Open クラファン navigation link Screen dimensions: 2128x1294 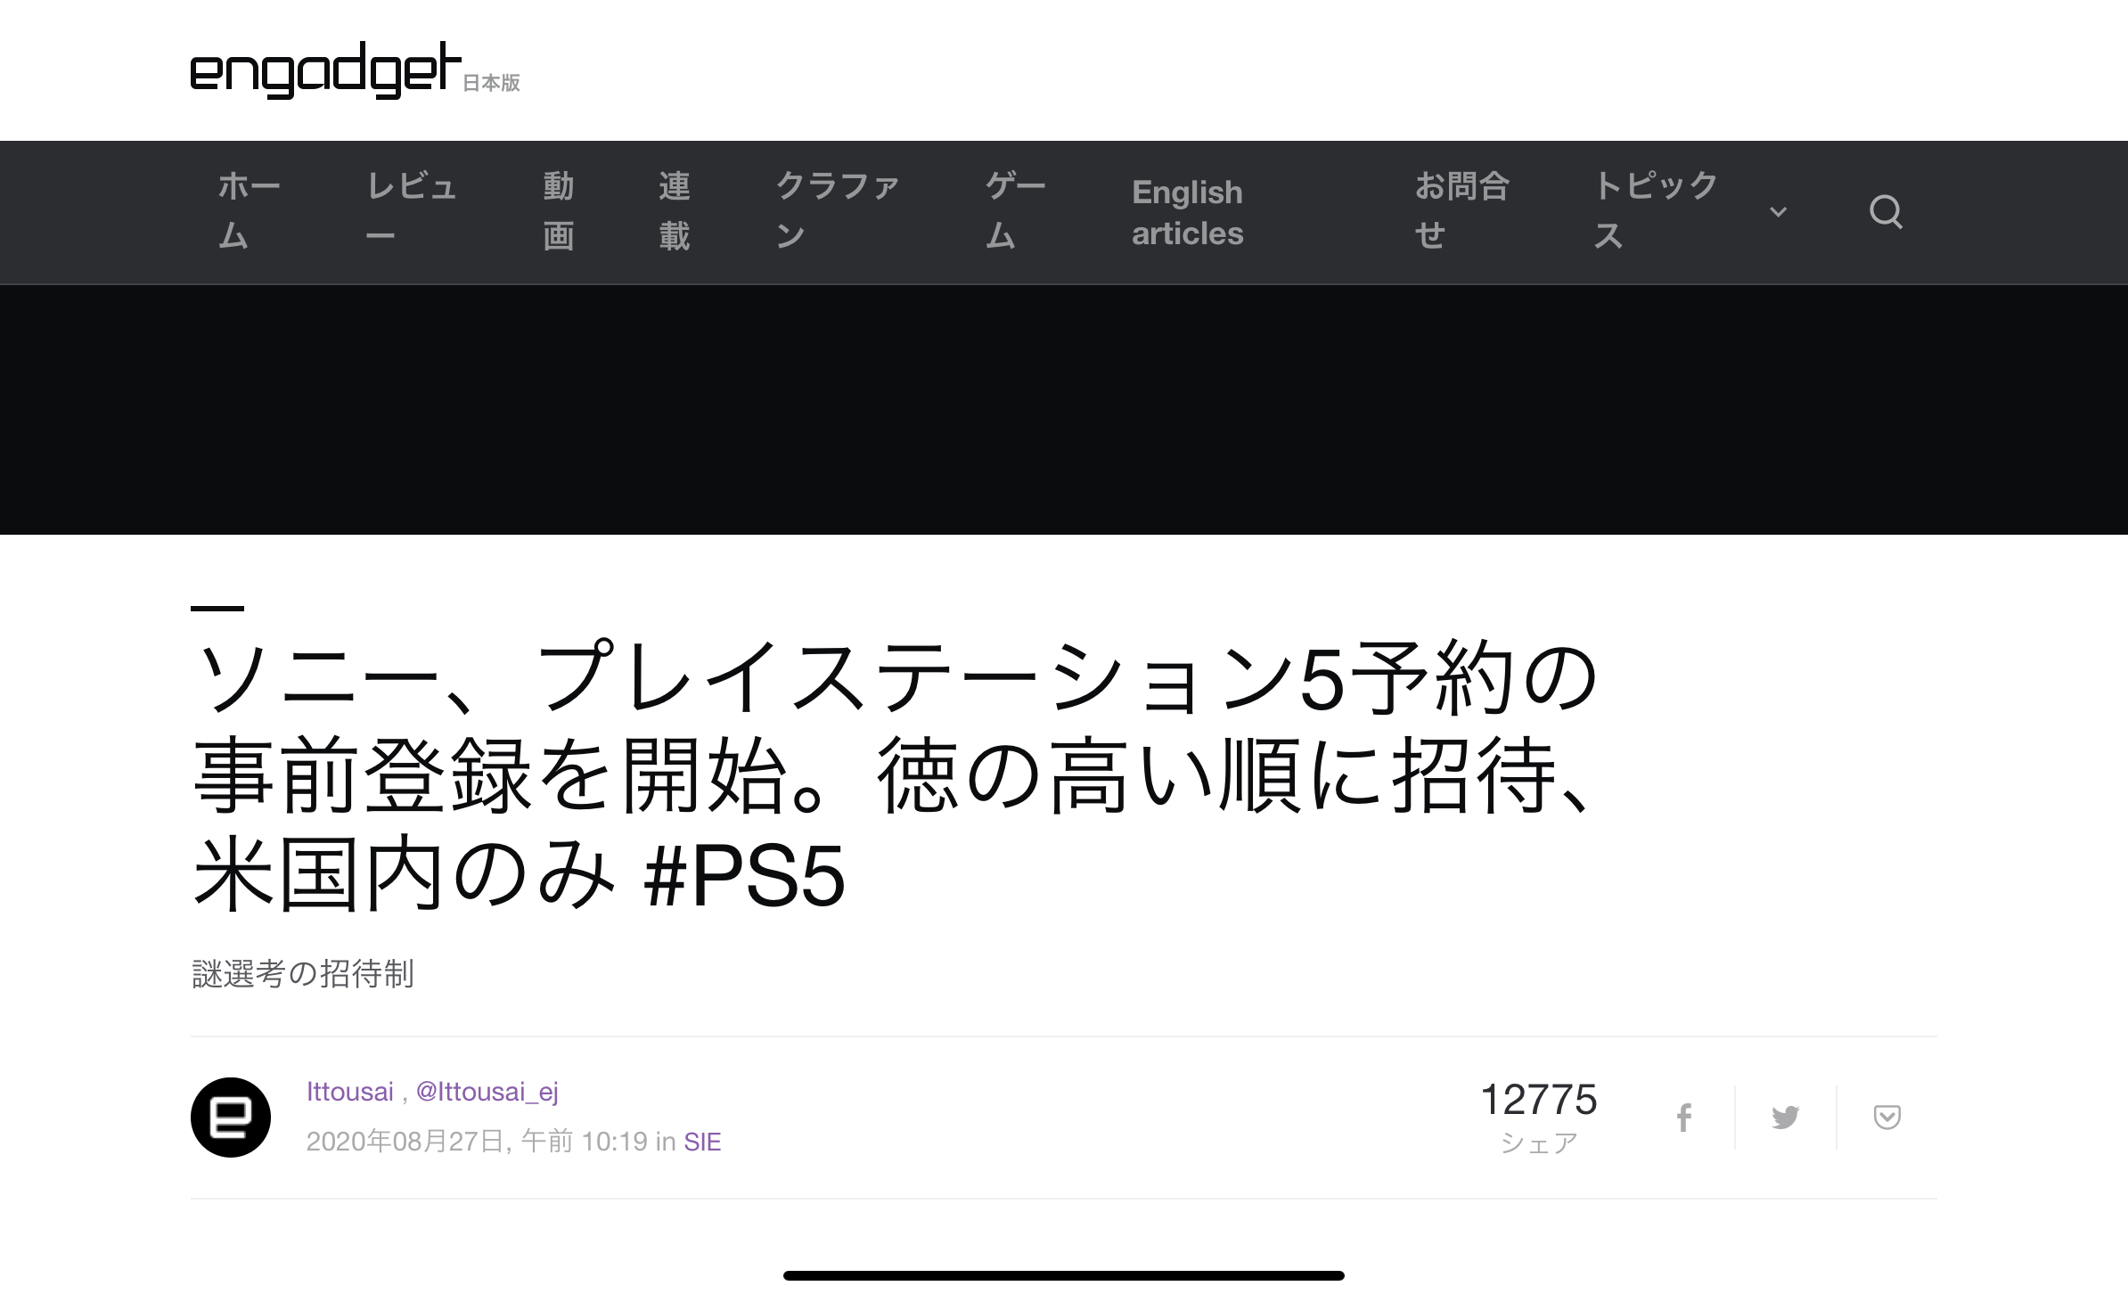coord(837,211)
